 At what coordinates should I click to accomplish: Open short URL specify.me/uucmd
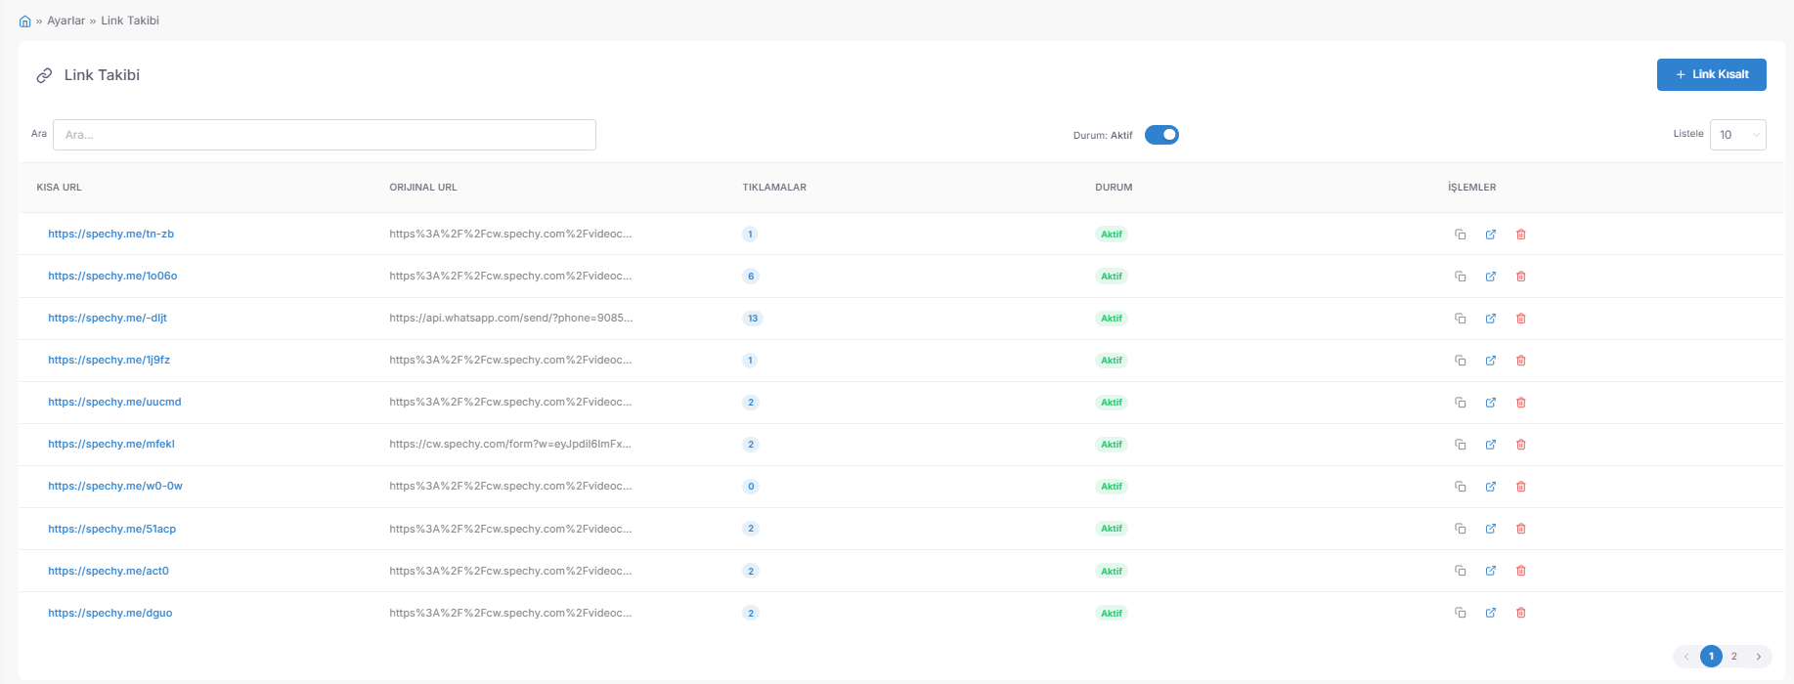(114, 403)
